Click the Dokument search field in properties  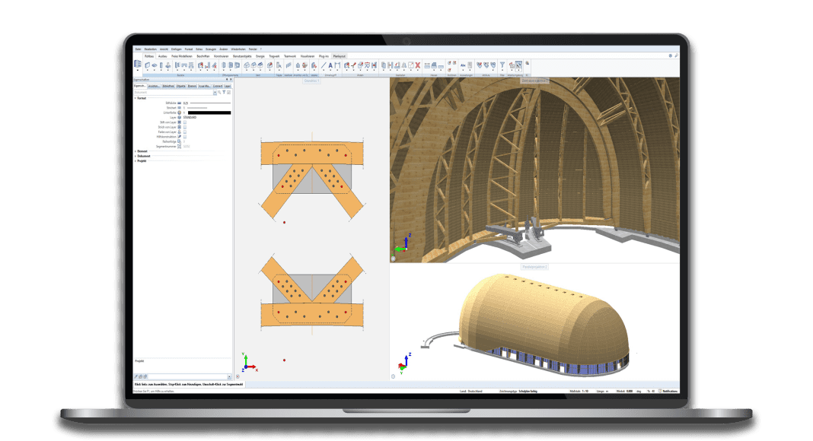(172, 92)
